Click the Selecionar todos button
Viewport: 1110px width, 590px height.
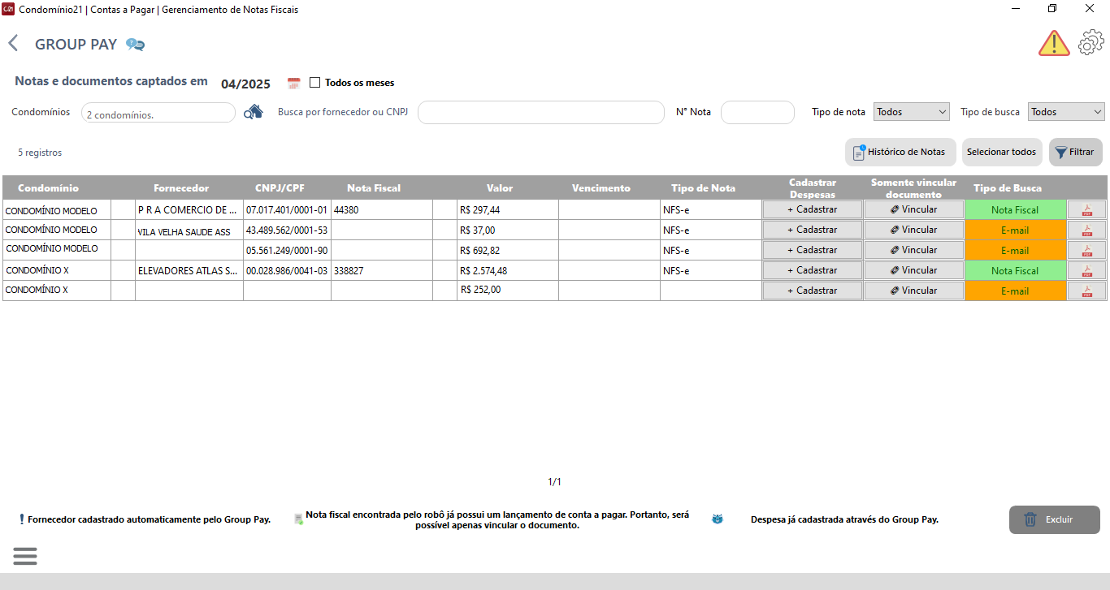(x=1001, y=152)
